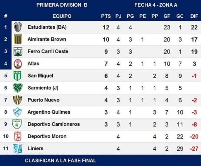201x166 pixels.
Task: Click the Puerto Nuevo badge
Action: coord(17,100)
